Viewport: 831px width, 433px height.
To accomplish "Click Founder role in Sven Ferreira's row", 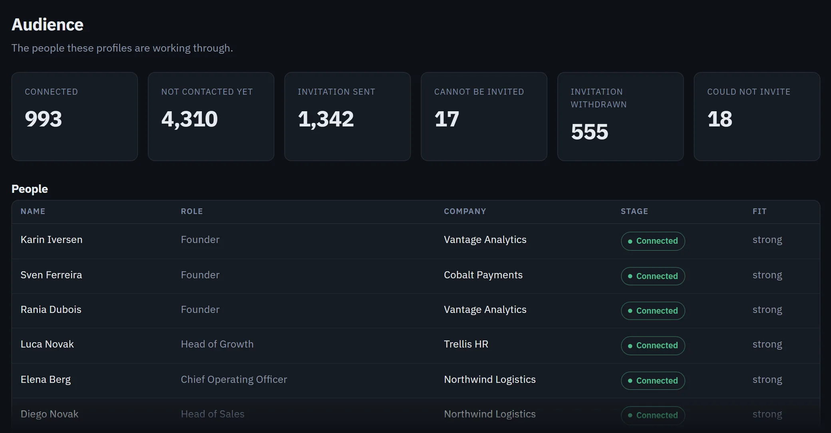I will [x=200, y=275].
